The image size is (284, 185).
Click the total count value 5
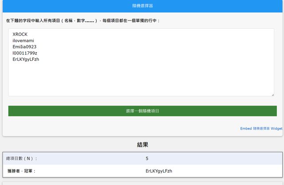point(147,158)
